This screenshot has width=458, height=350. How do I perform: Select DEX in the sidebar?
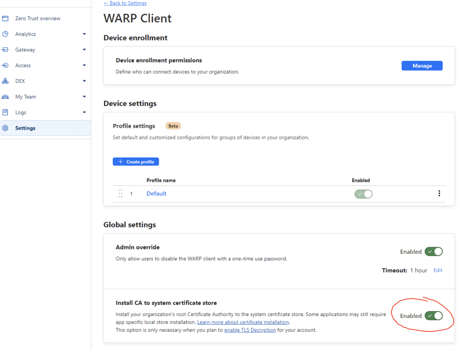[20, 81]
